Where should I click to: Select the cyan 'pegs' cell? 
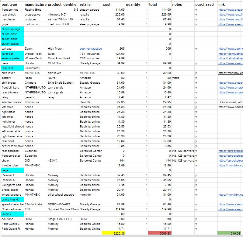coord(12,170)
